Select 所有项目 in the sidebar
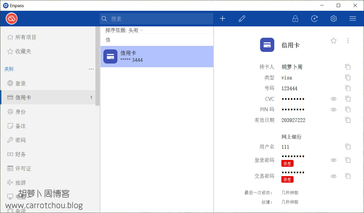This screenshot has height=213, width=364. tap(26, 37)
